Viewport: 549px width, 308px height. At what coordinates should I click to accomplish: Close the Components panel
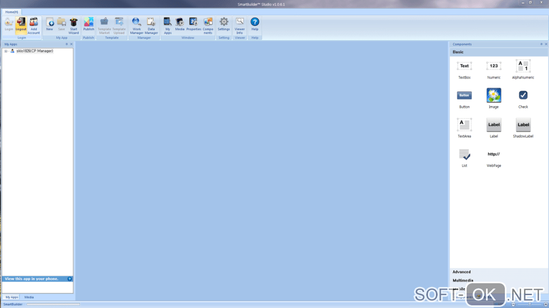[546, 44]
